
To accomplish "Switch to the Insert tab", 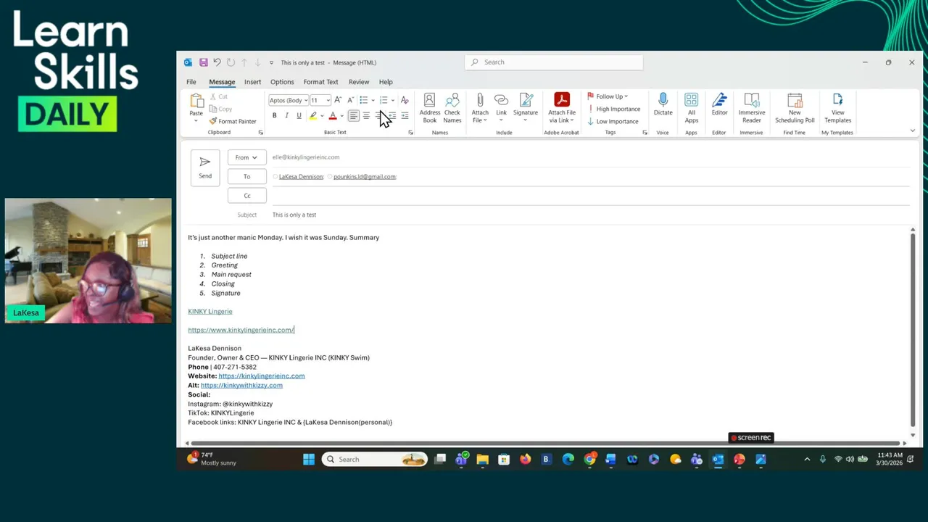I will coord(252,82).
